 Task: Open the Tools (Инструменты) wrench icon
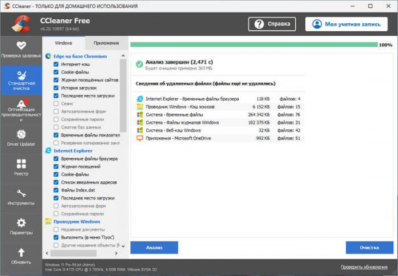point(21,194)
